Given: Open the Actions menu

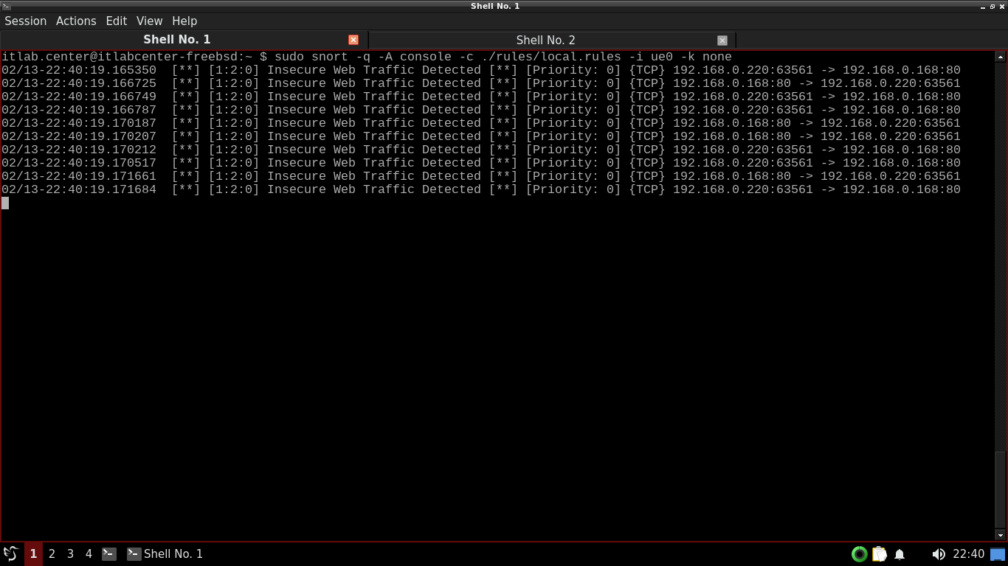Looking at the screenshot, I should click(x=76, y=21).
